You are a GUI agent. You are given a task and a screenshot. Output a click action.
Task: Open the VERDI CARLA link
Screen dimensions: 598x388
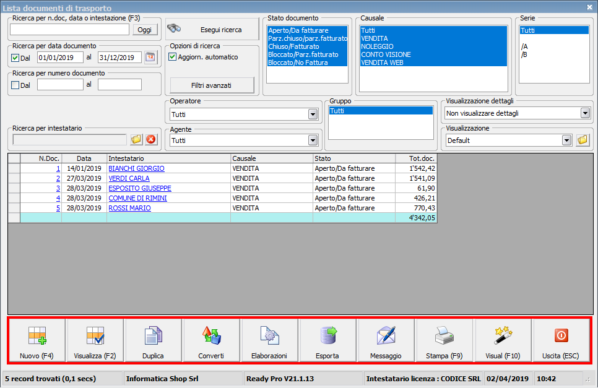pyautogui.click(x=129, y=178)
